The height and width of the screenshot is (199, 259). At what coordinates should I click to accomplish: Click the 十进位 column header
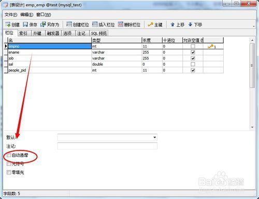172,40
